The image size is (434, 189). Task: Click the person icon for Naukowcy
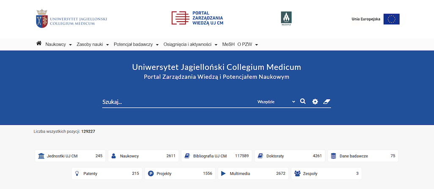[113, 156]
